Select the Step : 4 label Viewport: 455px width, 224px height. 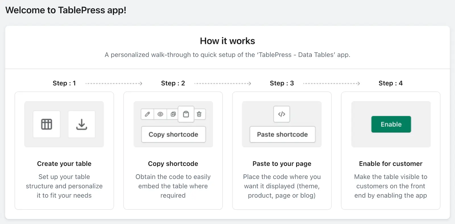point(390,83)
